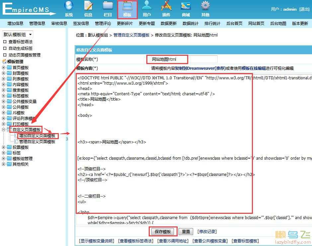This screenshot has width=312, height=246.
Task: Click the 内容模板 folder icon
Action: pos(9,84)
